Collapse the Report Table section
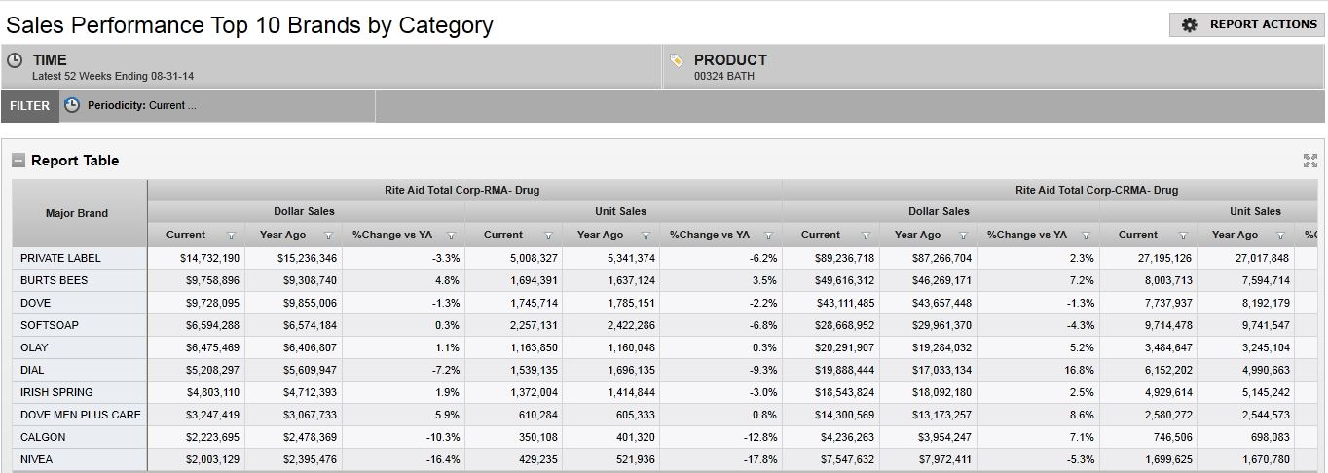 pos(18,161)
